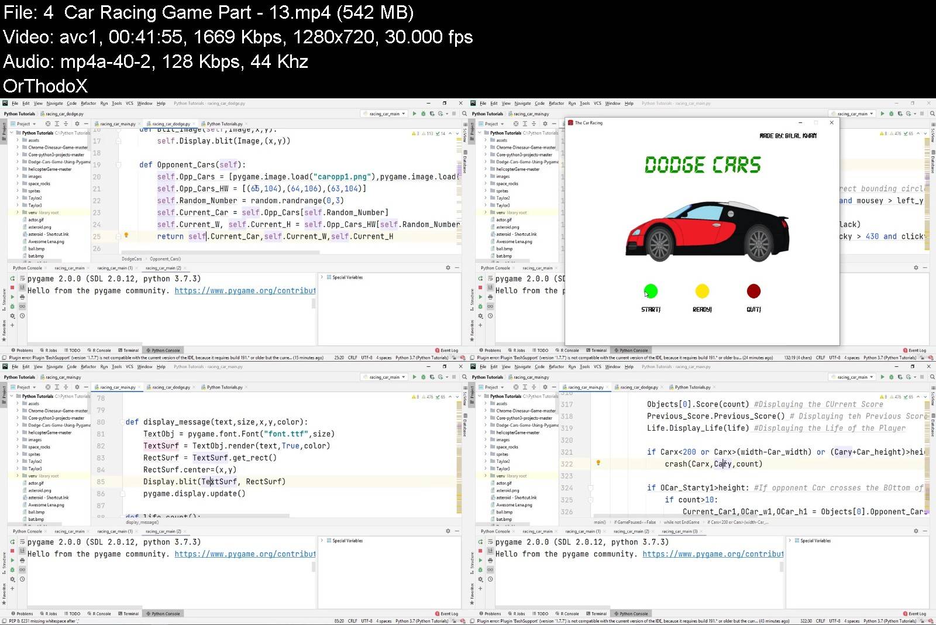936x625 pixels.
Task: Click the red QUIT circle in The Car Racing window
Action: pyautogui.click(x=753, y=291)
